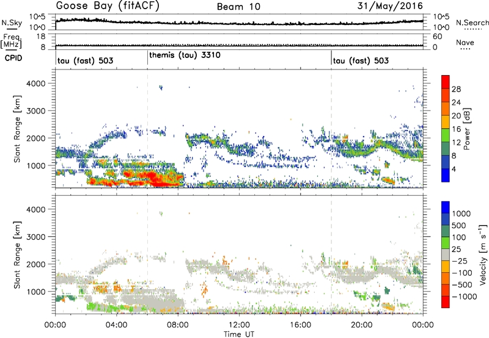Click the '08:00' time axis label
Viewport: 489px width, 338px height.
(178, 325)
